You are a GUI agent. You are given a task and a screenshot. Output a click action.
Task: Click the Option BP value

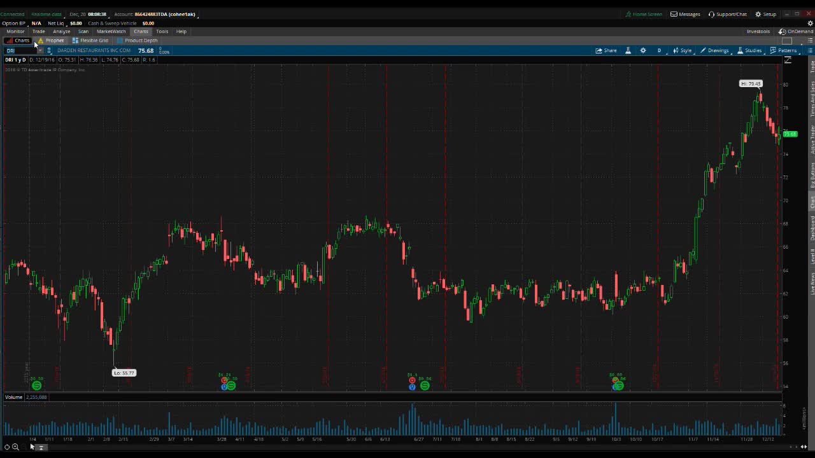(x=36, y=23)
